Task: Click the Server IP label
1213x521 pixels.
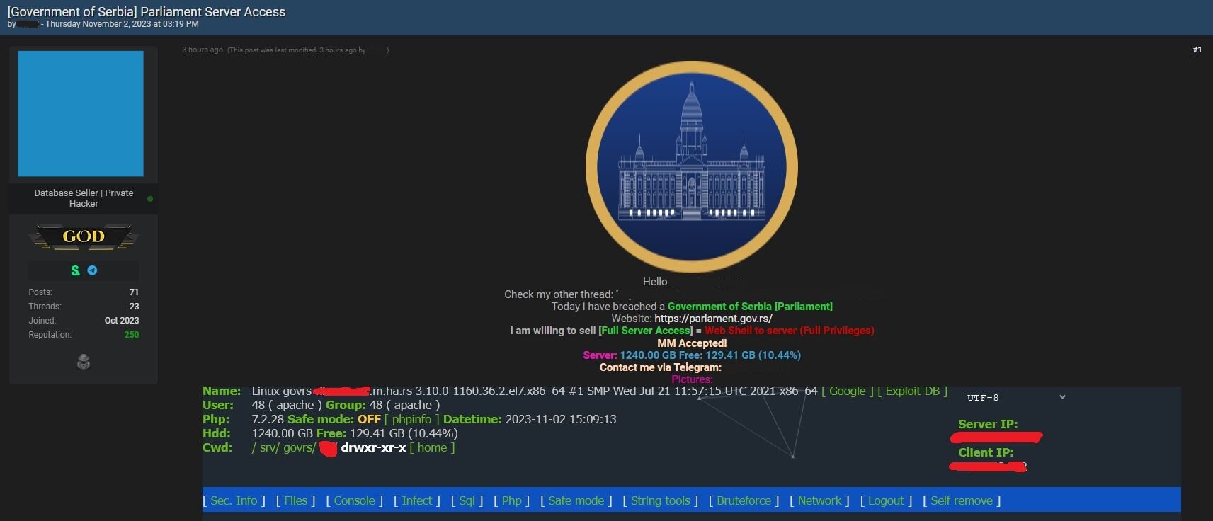Action: point(988,424)
